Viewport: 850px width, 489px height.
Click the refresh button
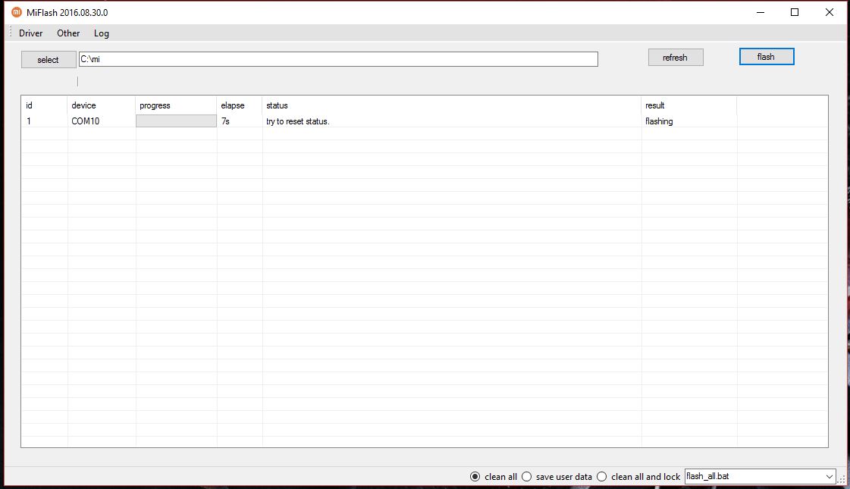click(675, 58)
